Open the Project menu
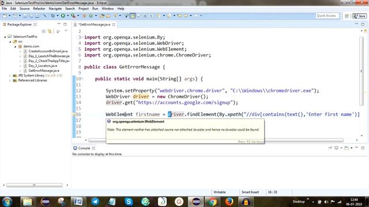Image resolution: width=369 pixels, height=207 pixels. click(84, 9)
